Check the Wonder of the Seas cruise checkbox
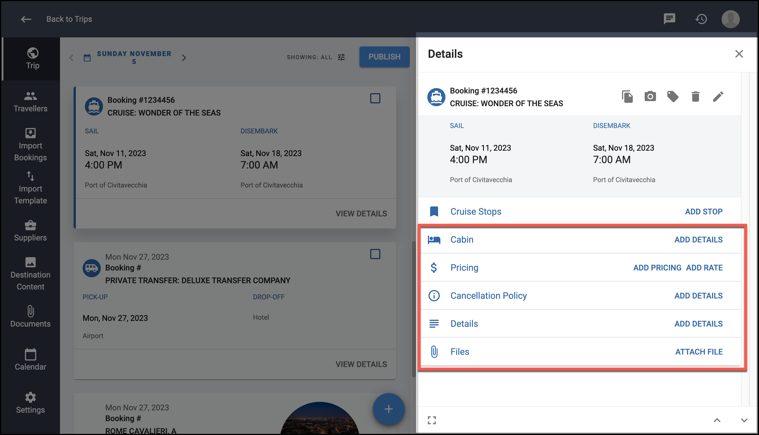This screenshot has height=435, width=759. (x=375, y=98)
